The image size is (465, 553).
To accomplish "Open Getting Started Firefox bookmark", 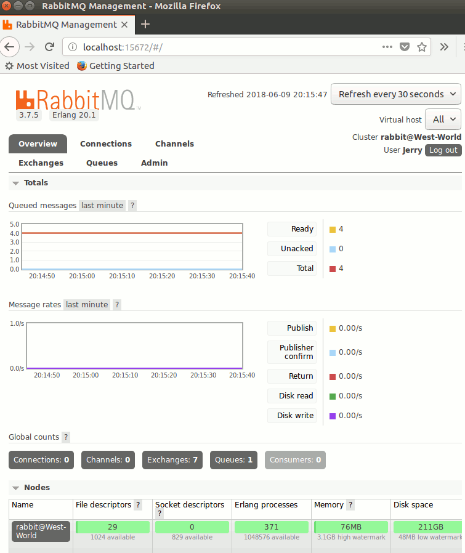I will (116, 66).
